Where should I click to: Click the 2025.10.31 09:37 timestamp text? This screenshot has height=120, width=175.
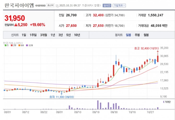click(70, 5)
